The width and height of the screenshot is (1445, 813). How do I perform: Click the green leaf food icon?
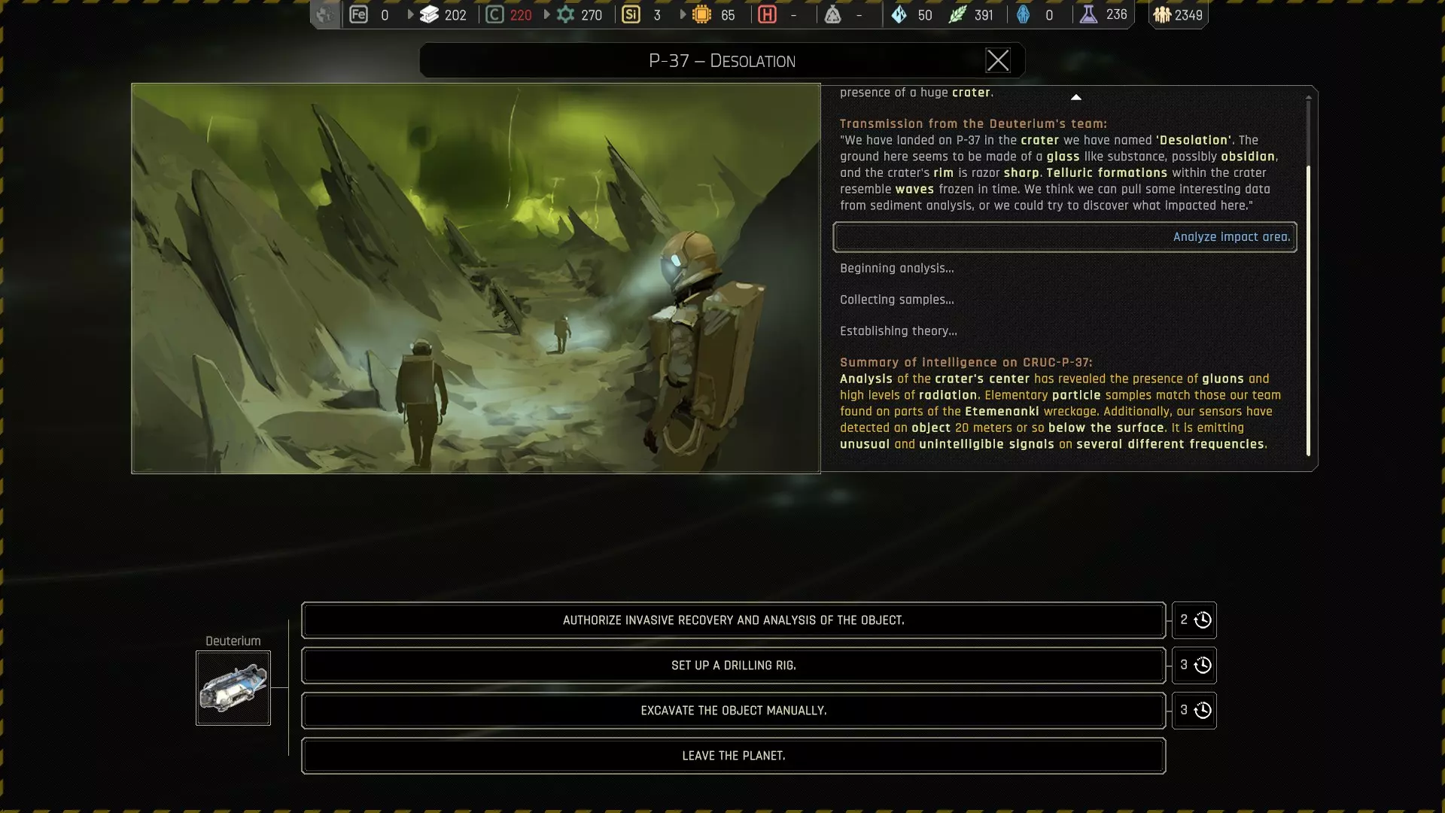(957, 14)
